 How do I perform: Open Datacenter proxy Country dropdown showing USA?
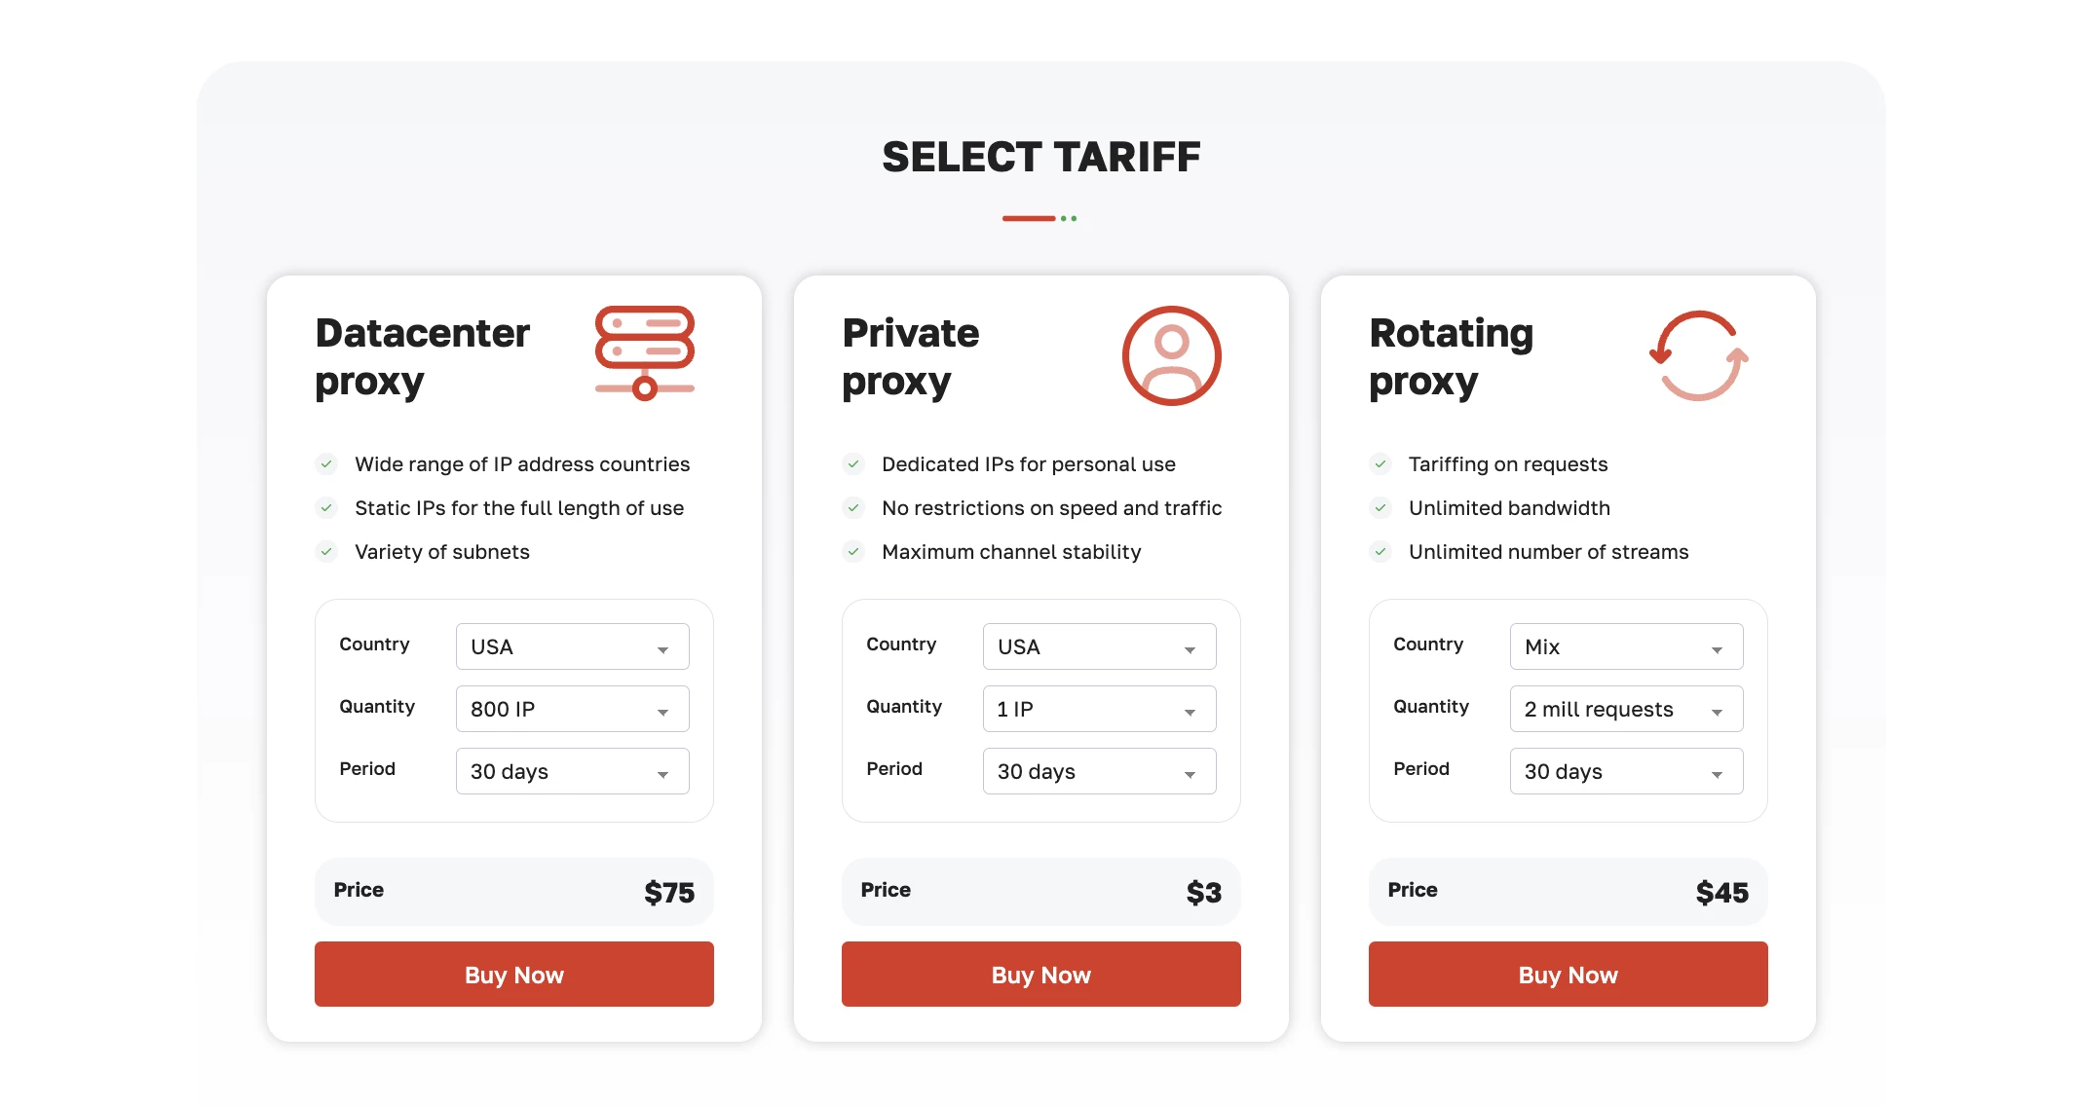(x=572, y=646)
